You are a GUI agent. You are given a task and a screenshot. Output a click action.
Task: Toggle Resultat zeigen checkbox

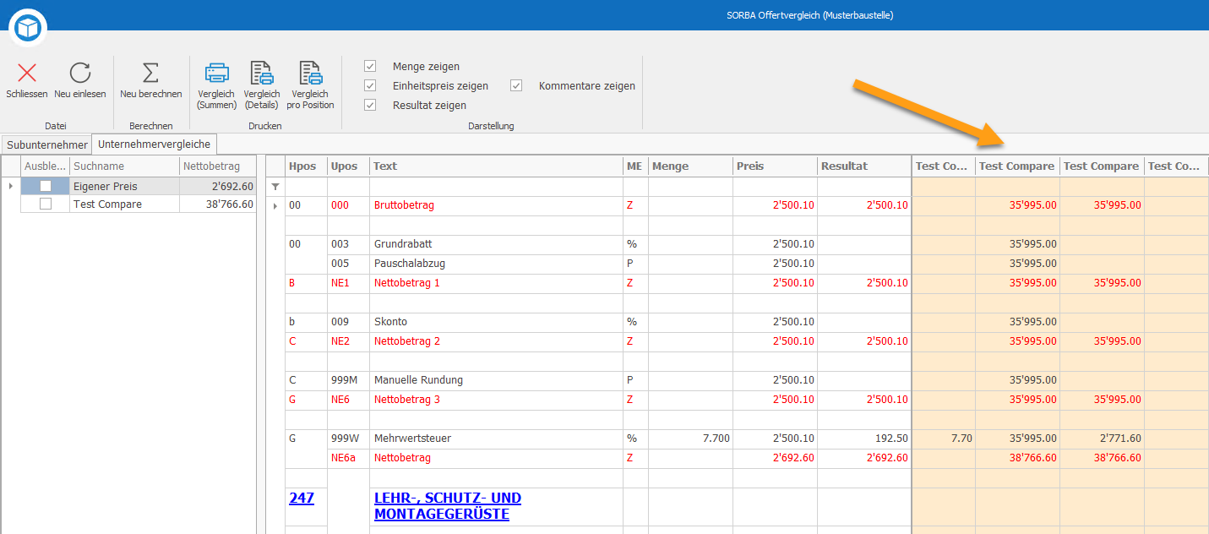coord(370,105)
